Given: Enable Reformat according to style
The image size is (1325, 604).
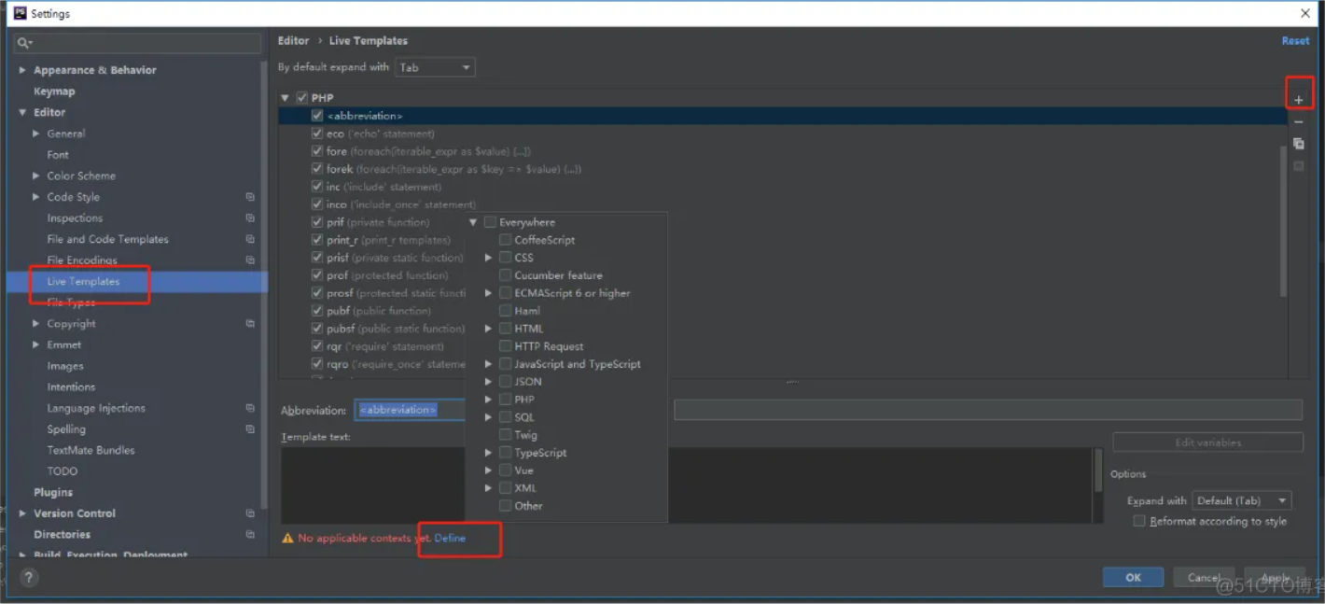Looking at the screenshot, I should click(x=1138, y=521).
